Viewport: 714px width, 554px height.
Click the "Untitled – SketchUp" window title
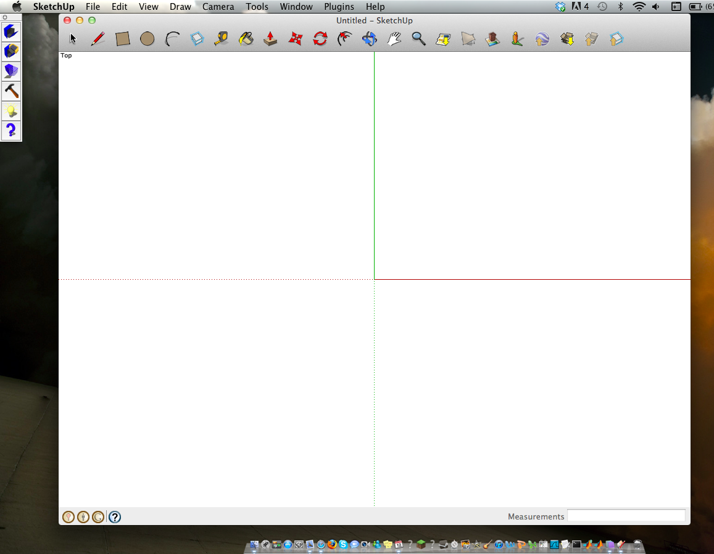(x=375, y=20)
